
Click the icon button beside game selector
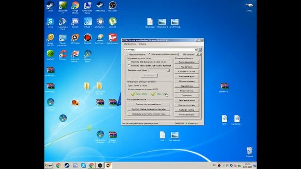pyautogui.click(x=200, y=50)
